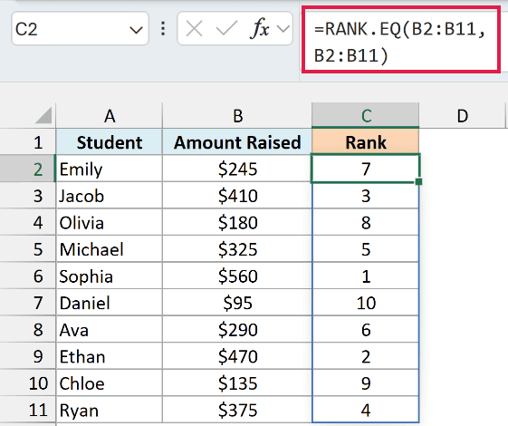The image size is (508, 426).
Task: Select the cell containing Michael
Action: pos(110,249)
